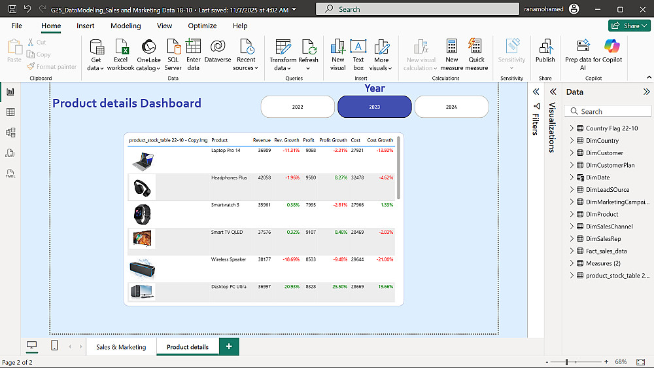Viewport: 654px width, 368px height.
Task: Expand the Filters pane
Action: [536, 92]
